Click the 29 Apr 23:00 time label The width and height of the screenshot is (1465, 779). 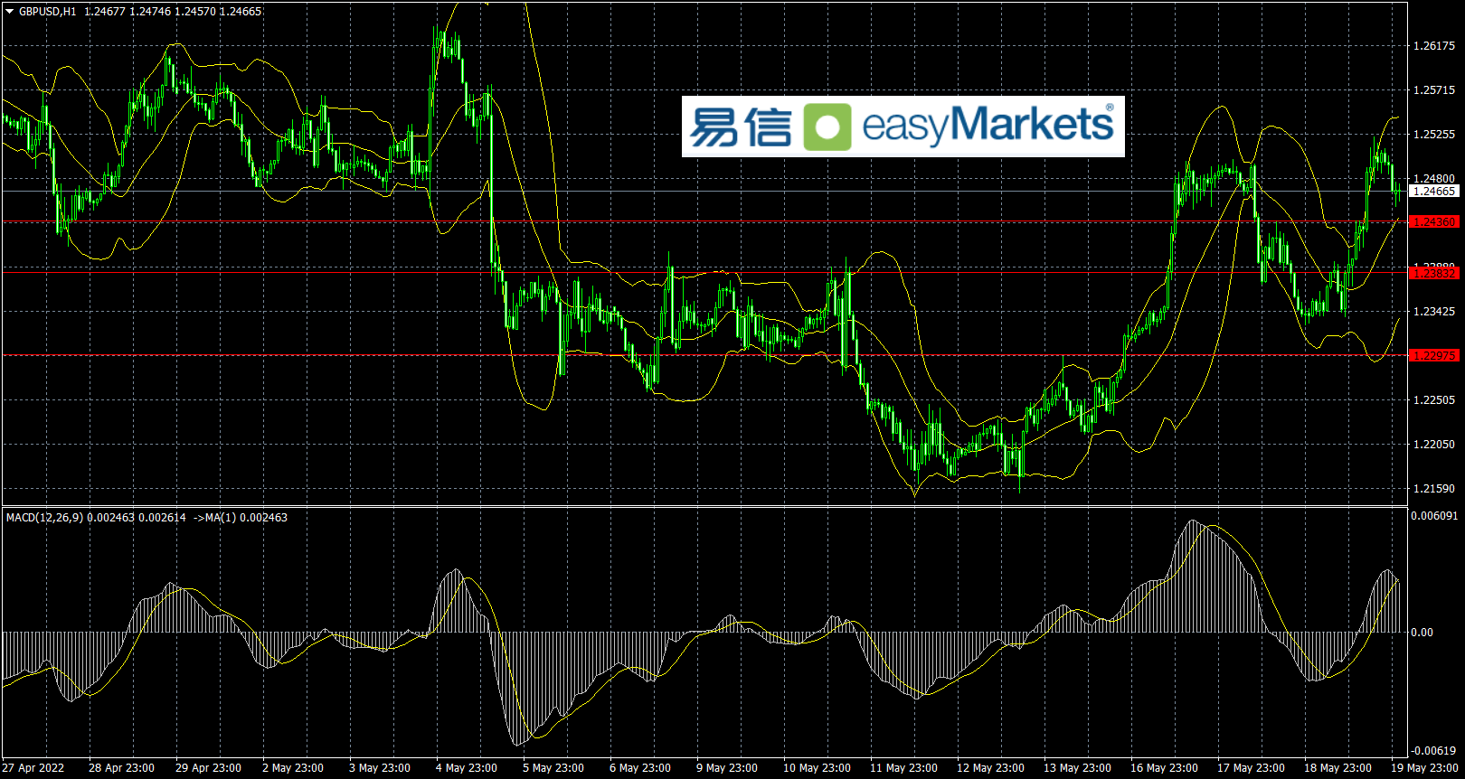point(208,768)
